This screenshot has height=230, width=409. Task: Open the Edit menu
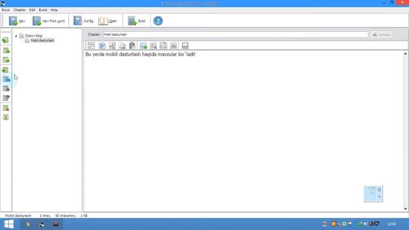(32, 10)
